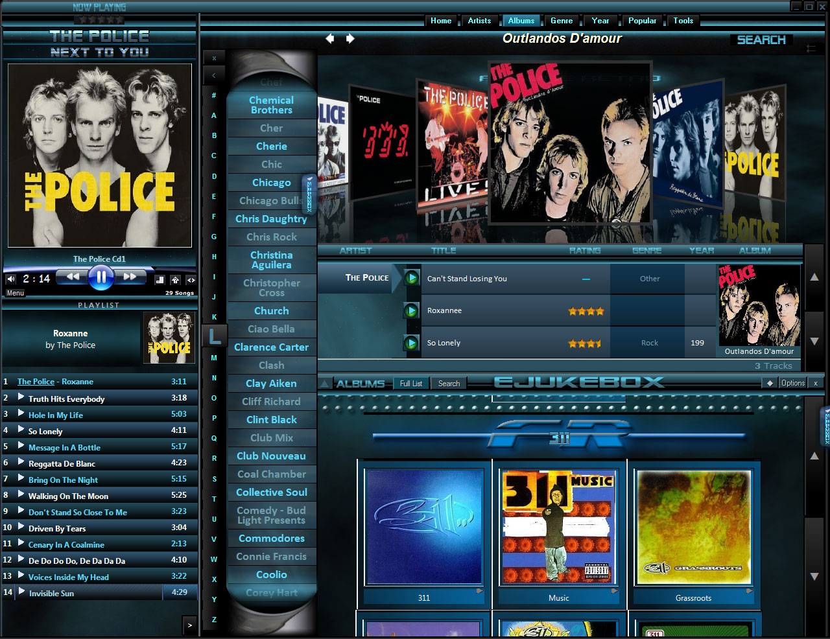Open the Options button in Albums bar

792,383
